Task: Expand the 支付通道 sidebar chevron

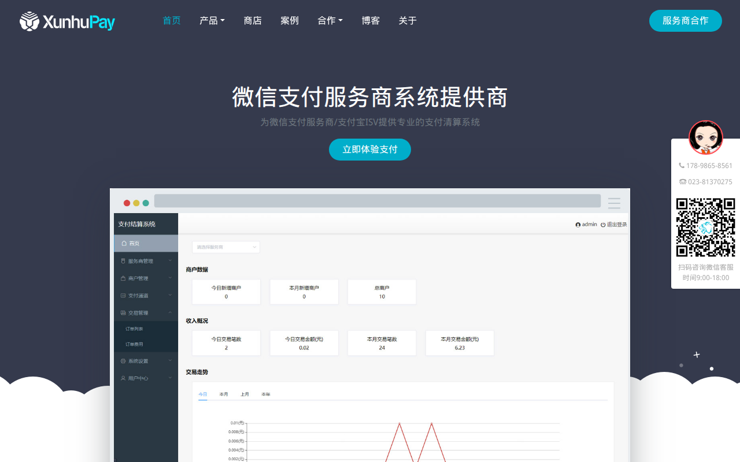Action: pyautogui.click(x=170, y=295)
